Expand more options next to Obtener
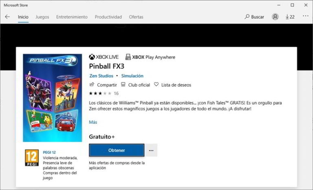 click(x=151, y=150)
